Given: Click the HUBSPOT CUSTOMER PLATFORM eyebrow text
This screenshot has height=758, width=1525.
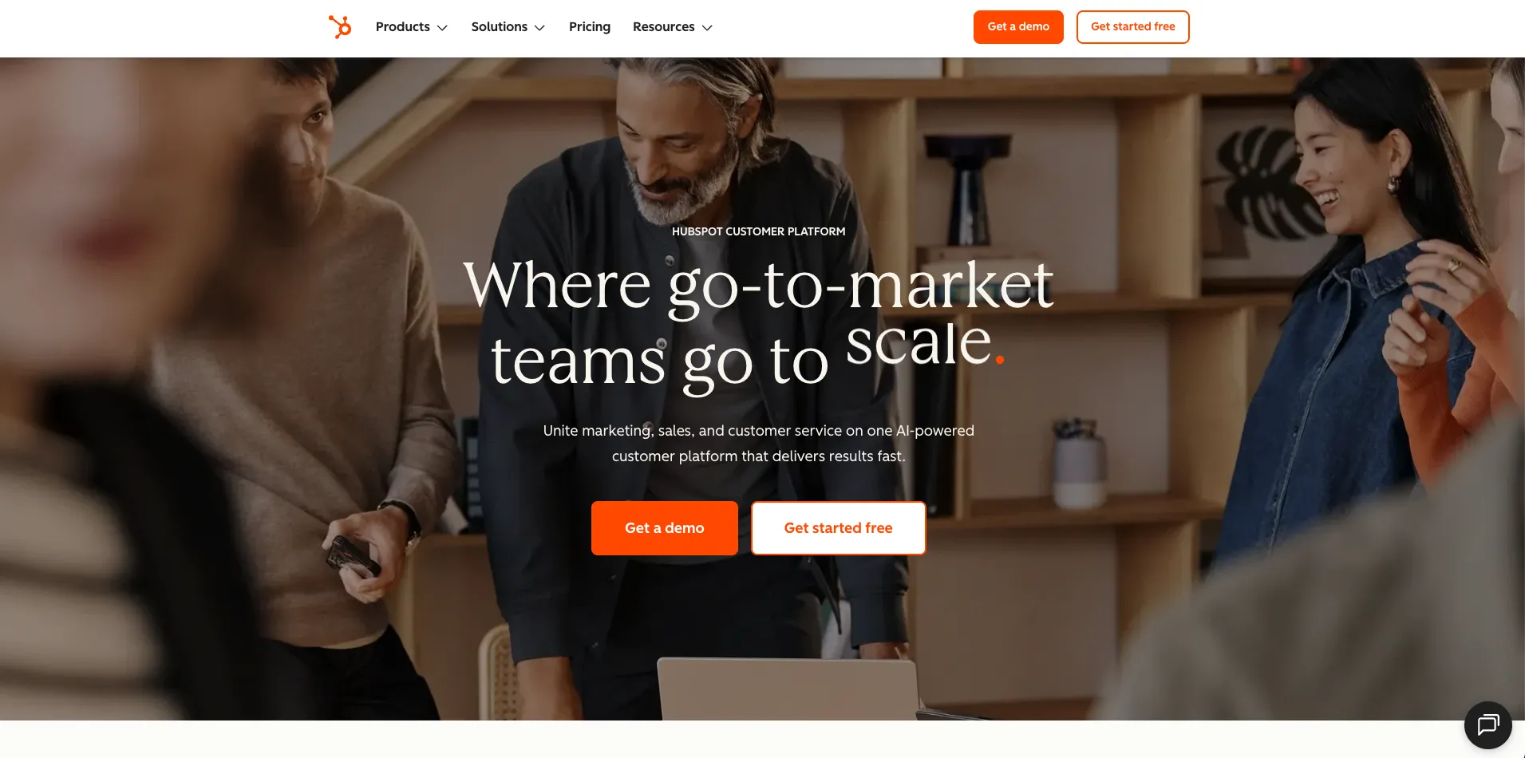Looking at the screenshot, I should (758, 231).
